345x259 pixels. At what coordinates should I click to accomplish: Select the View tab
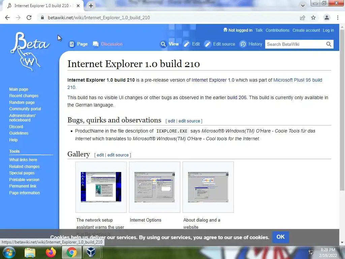169,44
